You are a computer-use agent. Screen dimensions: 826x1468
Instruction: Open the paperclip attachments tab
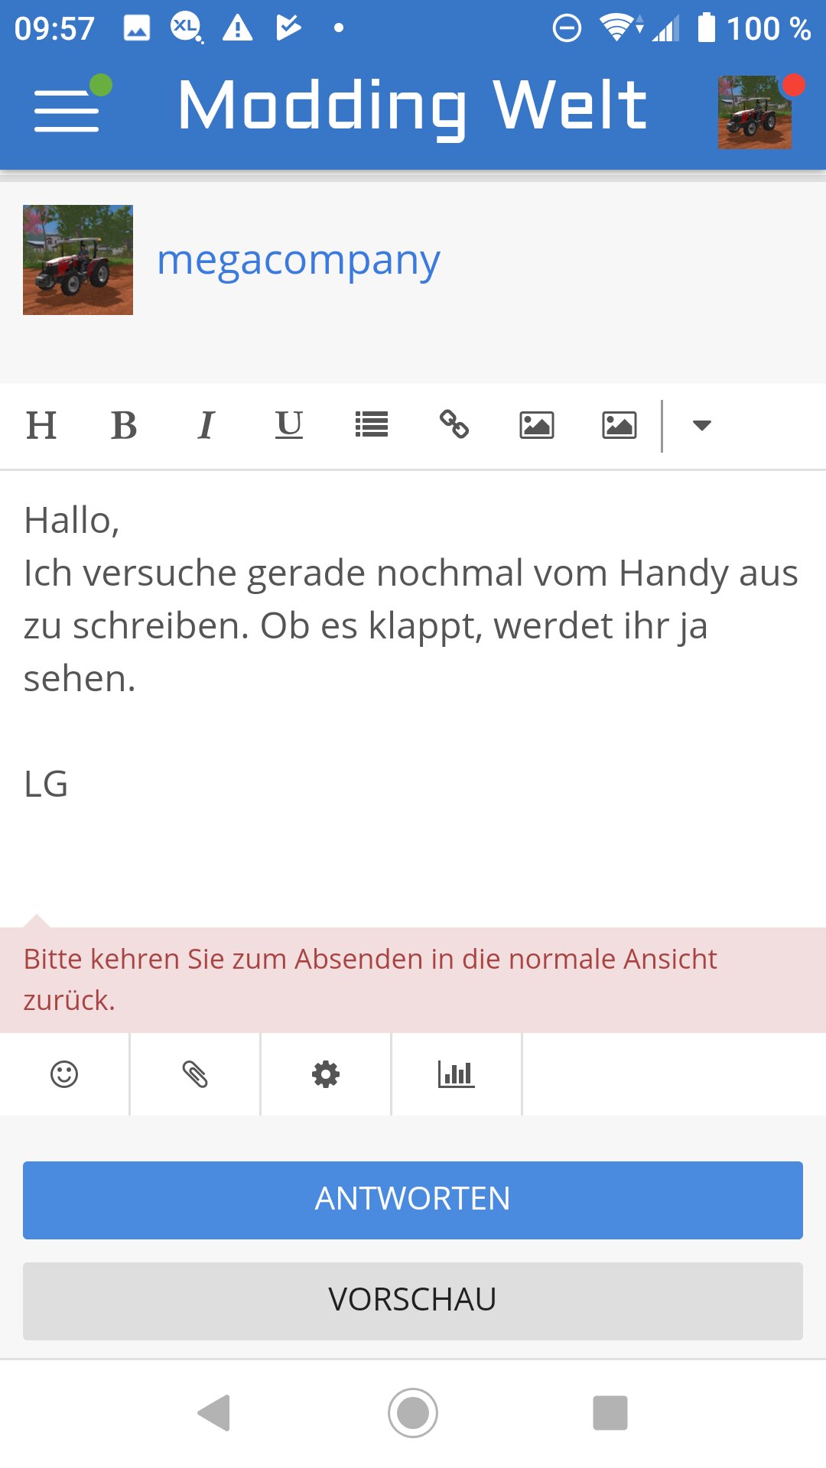(195, 1074)
